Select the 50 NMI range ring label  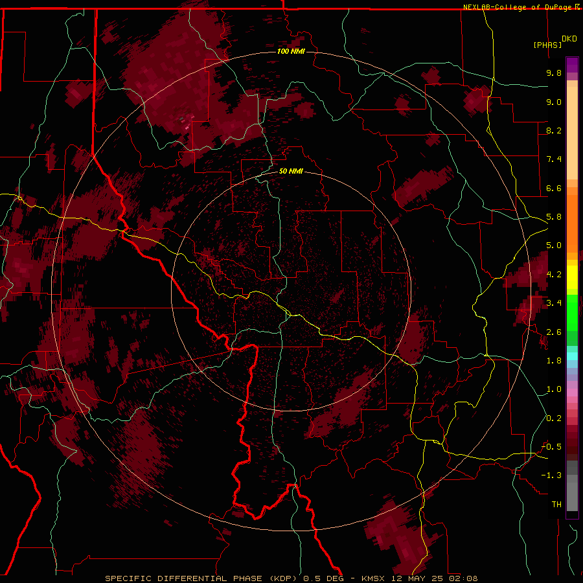(291, 171)
